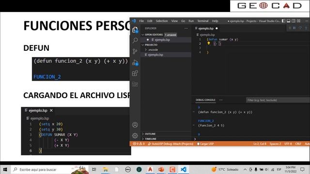Open the Explorer view in activity bar
The height and width of the screenshot is (174, 310).
point(135,30)
